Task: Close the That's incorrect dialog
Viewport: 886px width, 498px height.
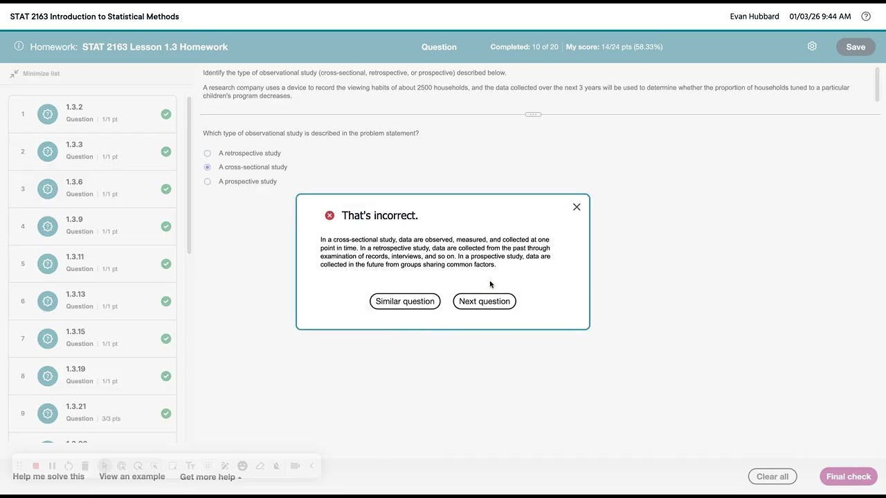Action: [577, 207]
